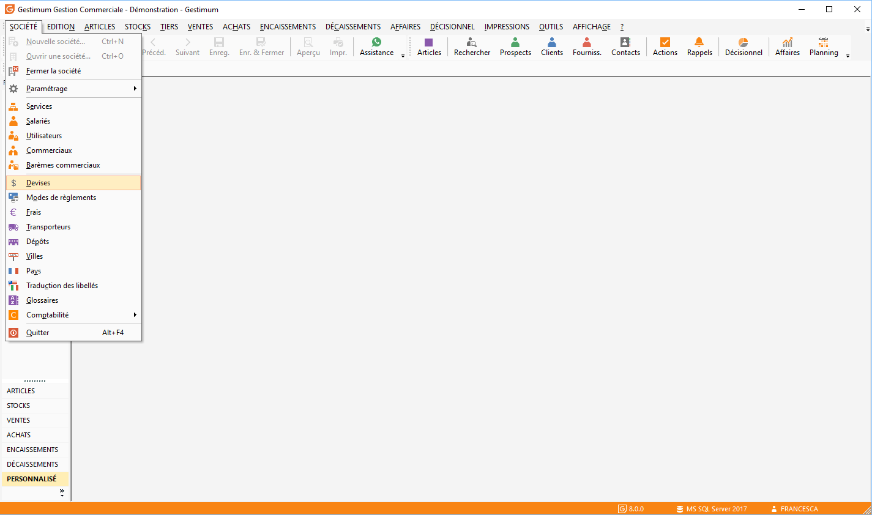Screen dimensions: 872x515
Task: Switch to ENCAISSEMENTS sidebar panel
Action: (x=35, y=450)
